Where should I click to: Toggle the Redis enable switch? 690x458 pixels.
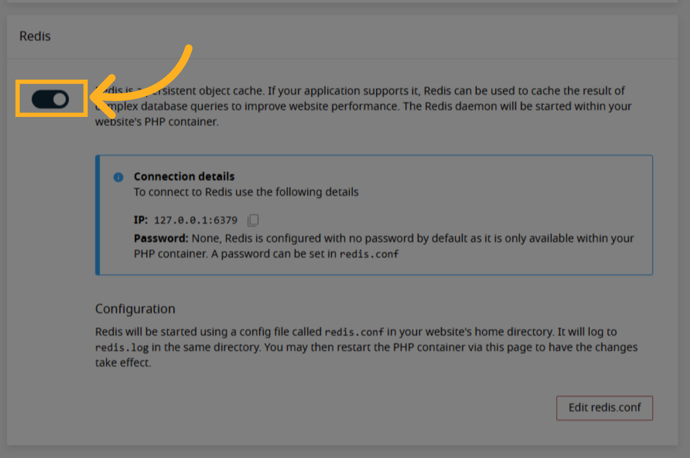tap(50, 99)
